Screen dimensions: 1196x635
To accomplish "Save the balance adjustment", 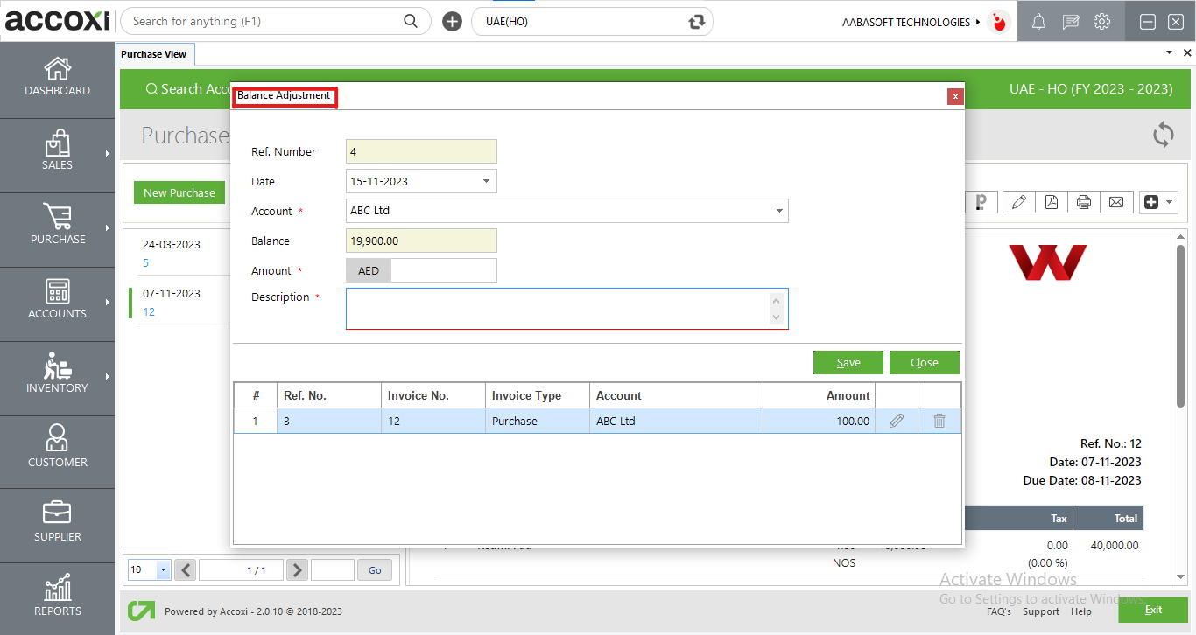I will 848,362.
